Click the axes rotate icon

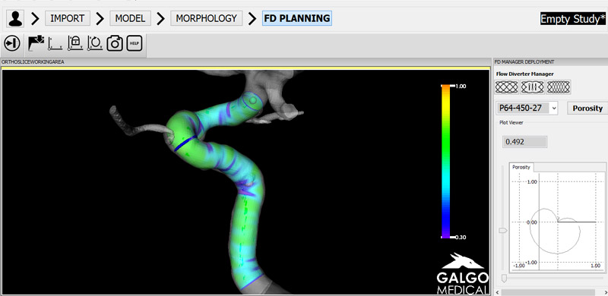(94, 43)
